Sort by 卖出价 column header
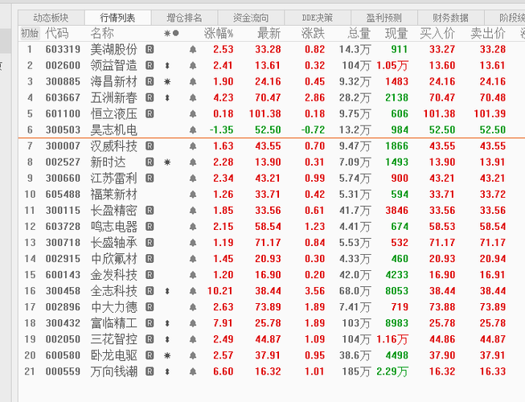 pos(488,34)
